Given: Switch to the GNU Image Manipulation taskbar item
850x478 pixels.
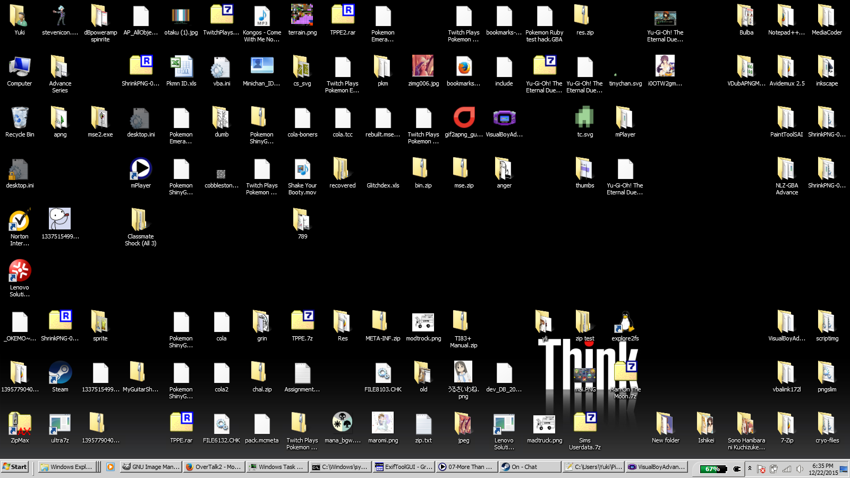Looking at the screenshot, I should pos(150,467).
